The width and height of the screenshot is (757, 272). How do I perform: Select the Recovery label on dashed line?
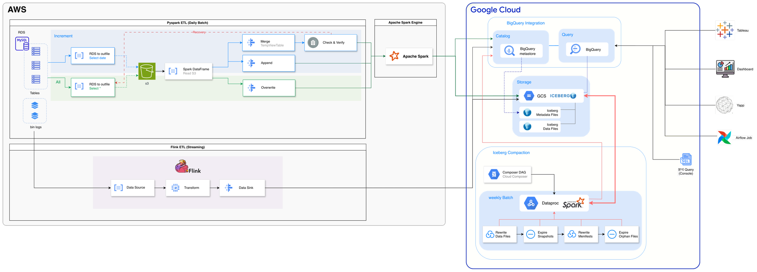(199, 32)
